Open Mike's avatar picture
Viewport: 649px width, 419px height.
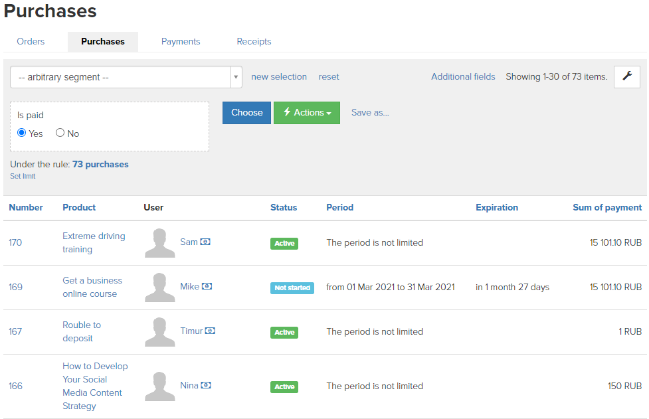click(160, 287)
